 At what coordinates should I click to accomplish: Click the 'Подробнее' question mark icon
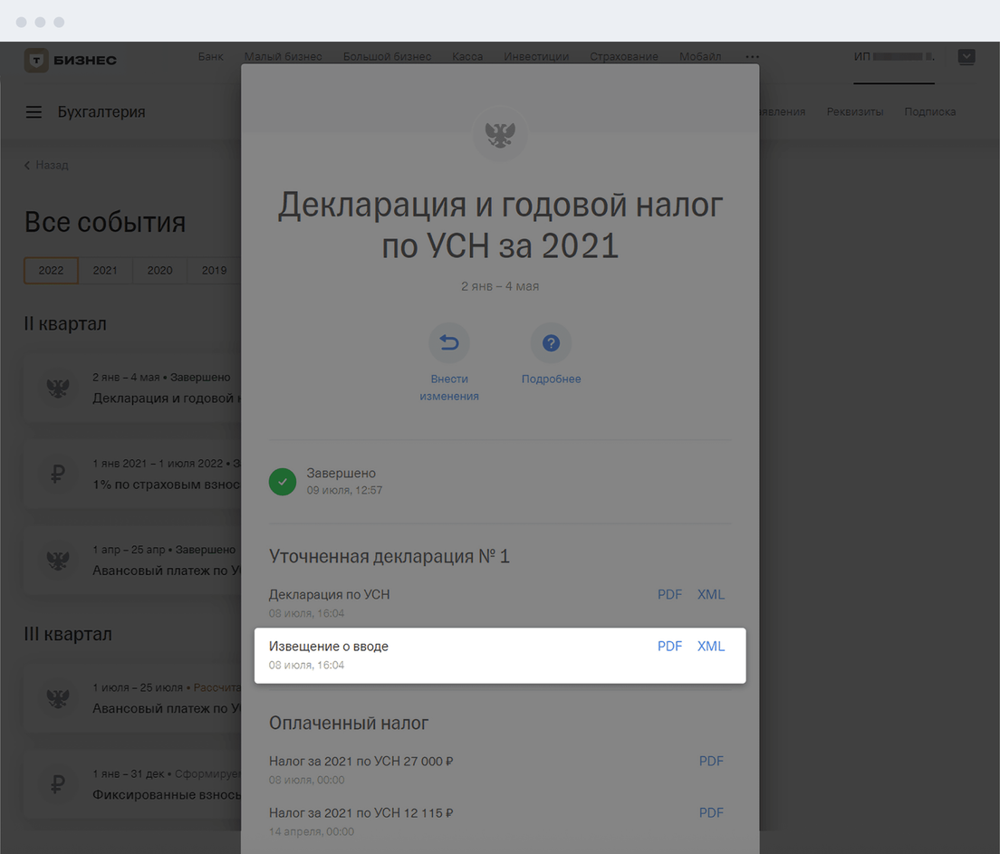coord(551,343)
